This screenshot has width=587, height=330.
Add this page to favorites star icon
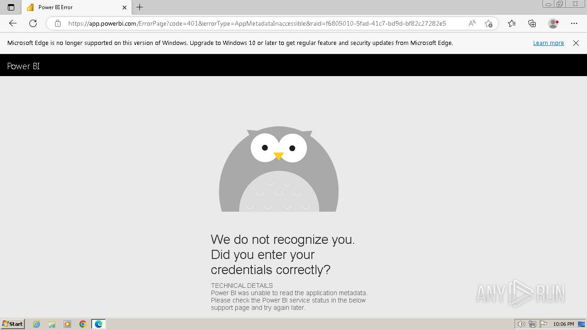pos(488,23)
